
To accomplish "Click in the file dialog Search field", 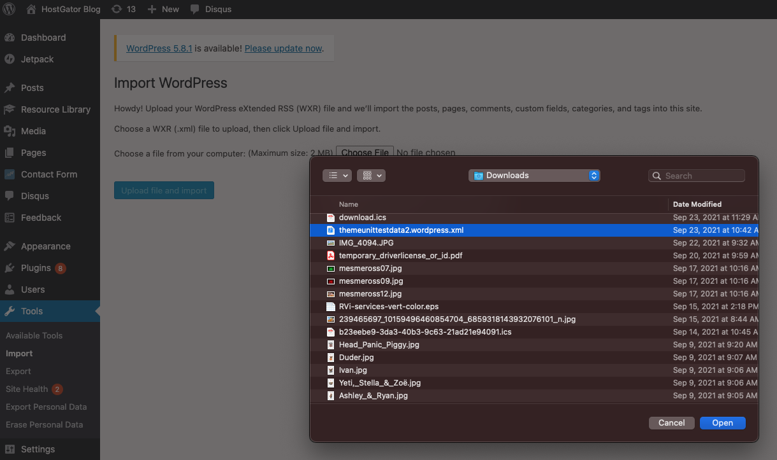I will tap(696, 176).
